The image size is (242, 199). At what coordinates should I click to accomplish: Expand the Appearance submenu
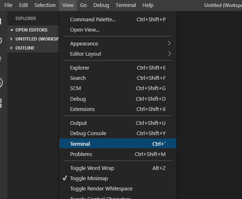pos(118,43)
